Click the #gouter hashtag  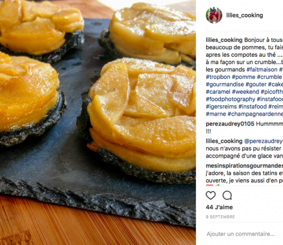point(256,84)
